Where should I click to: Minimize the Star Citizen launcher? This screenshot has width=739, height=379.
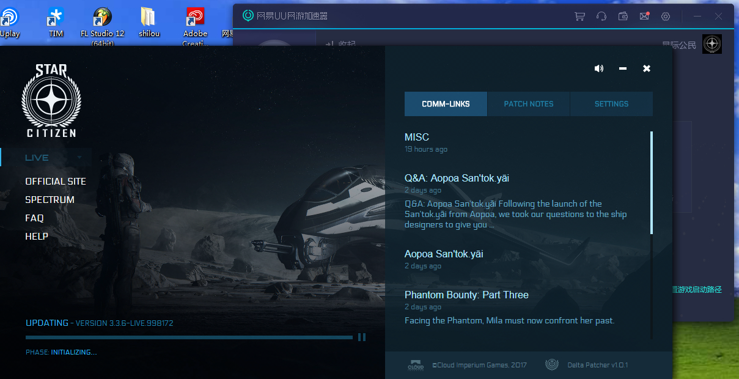(x=623, y=68)
